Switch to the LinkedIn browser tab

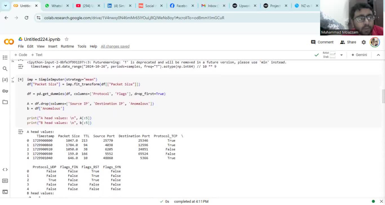pyautogui.click(x=116, y=6)
